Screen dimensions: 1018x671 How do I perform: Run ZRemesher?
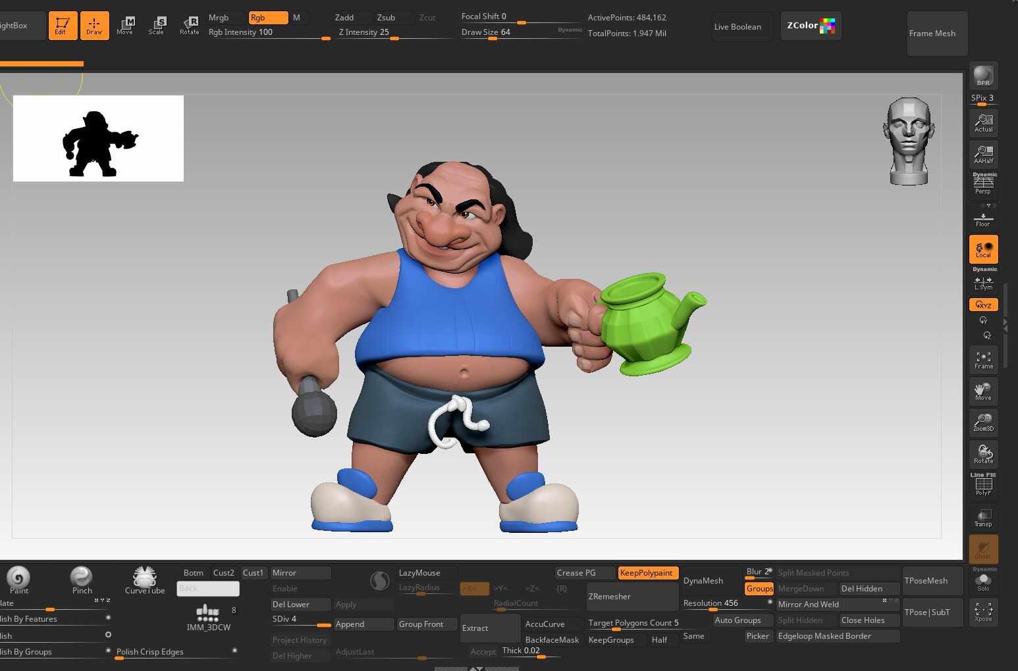tap(632, 597)
